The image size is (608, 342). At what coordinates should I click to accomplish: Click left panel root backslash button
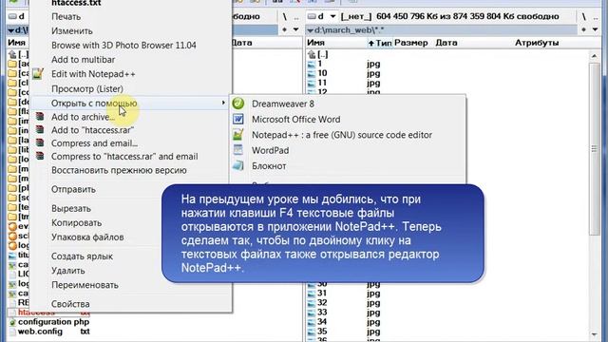pyautogui.click(x=285, y=16)
